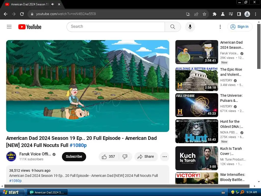Reload the YouTube page
This screenshot has height=196, width=261.
click(x=22, y=14)
